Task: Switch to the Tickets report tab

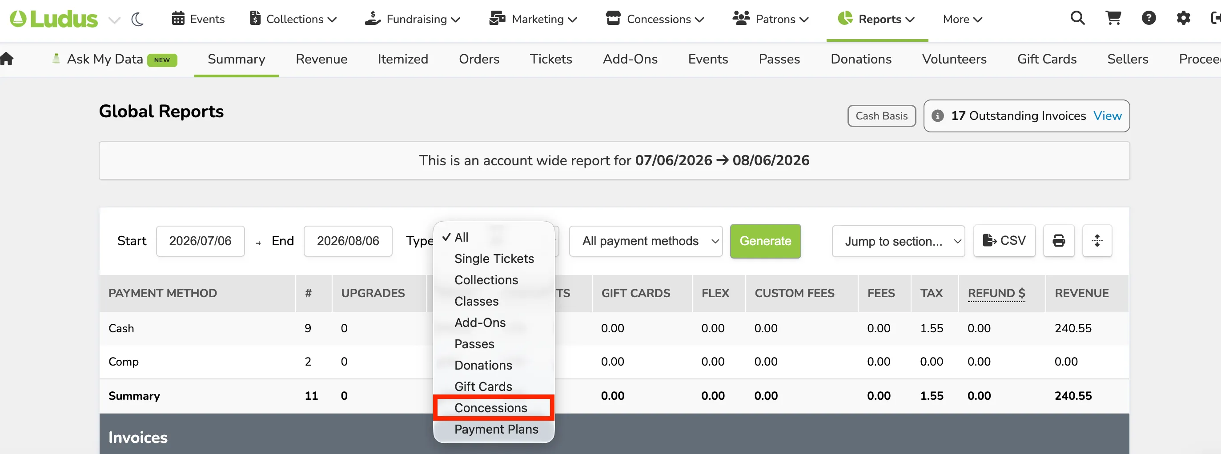Action: (x=551, y=59)
